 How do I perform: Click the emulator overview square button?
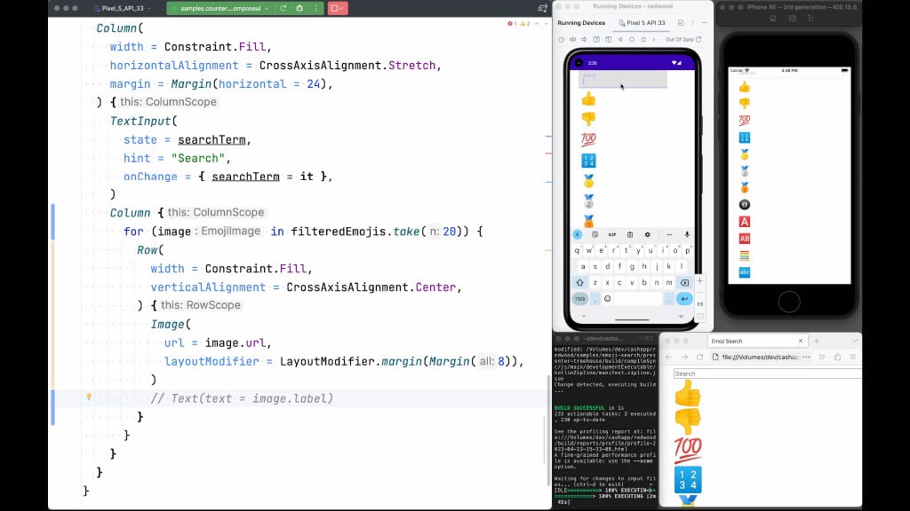coord(643,39)
